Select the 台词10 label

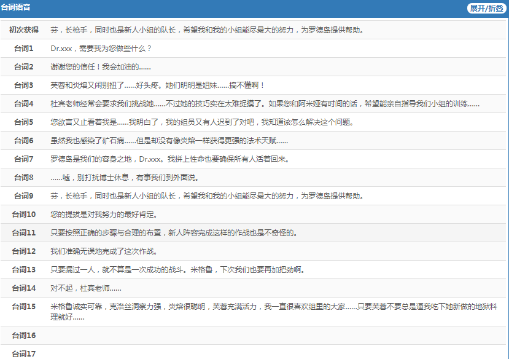click(x=24, y=215)
